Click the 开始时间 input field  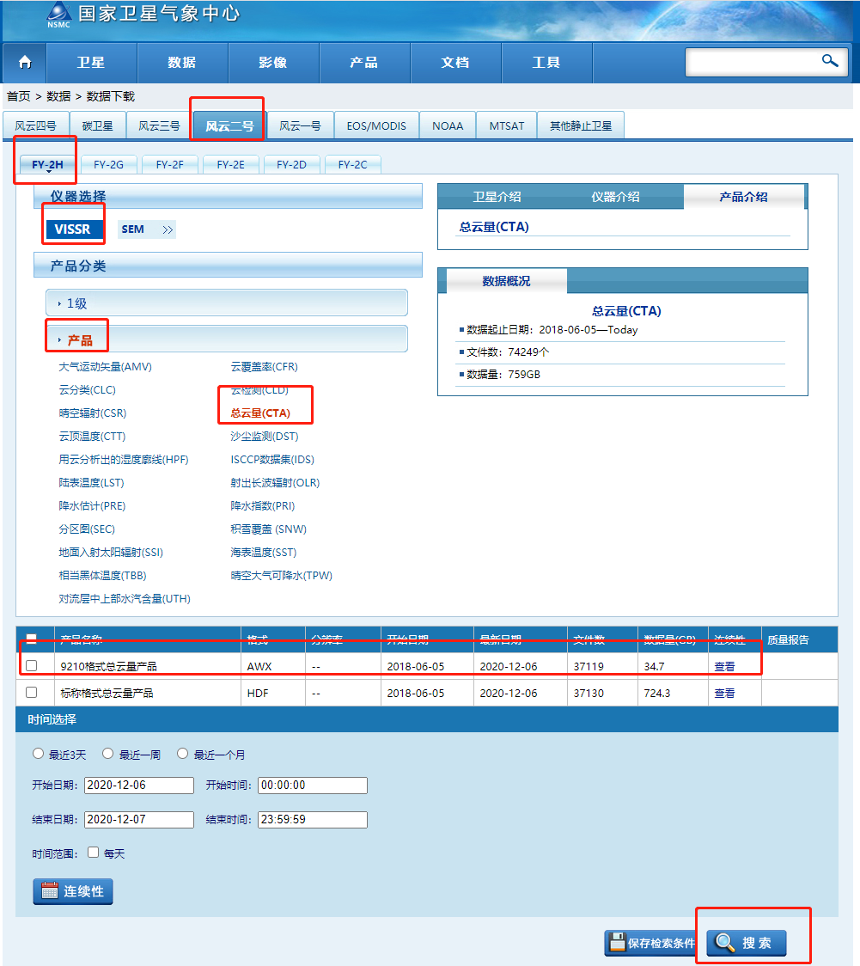coord(313,785)
